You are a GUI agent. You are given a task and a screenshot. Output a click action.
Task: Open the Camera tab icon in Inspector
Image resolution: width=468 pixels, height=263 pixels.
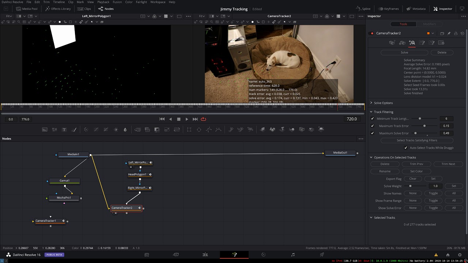(x=402, y=43)
